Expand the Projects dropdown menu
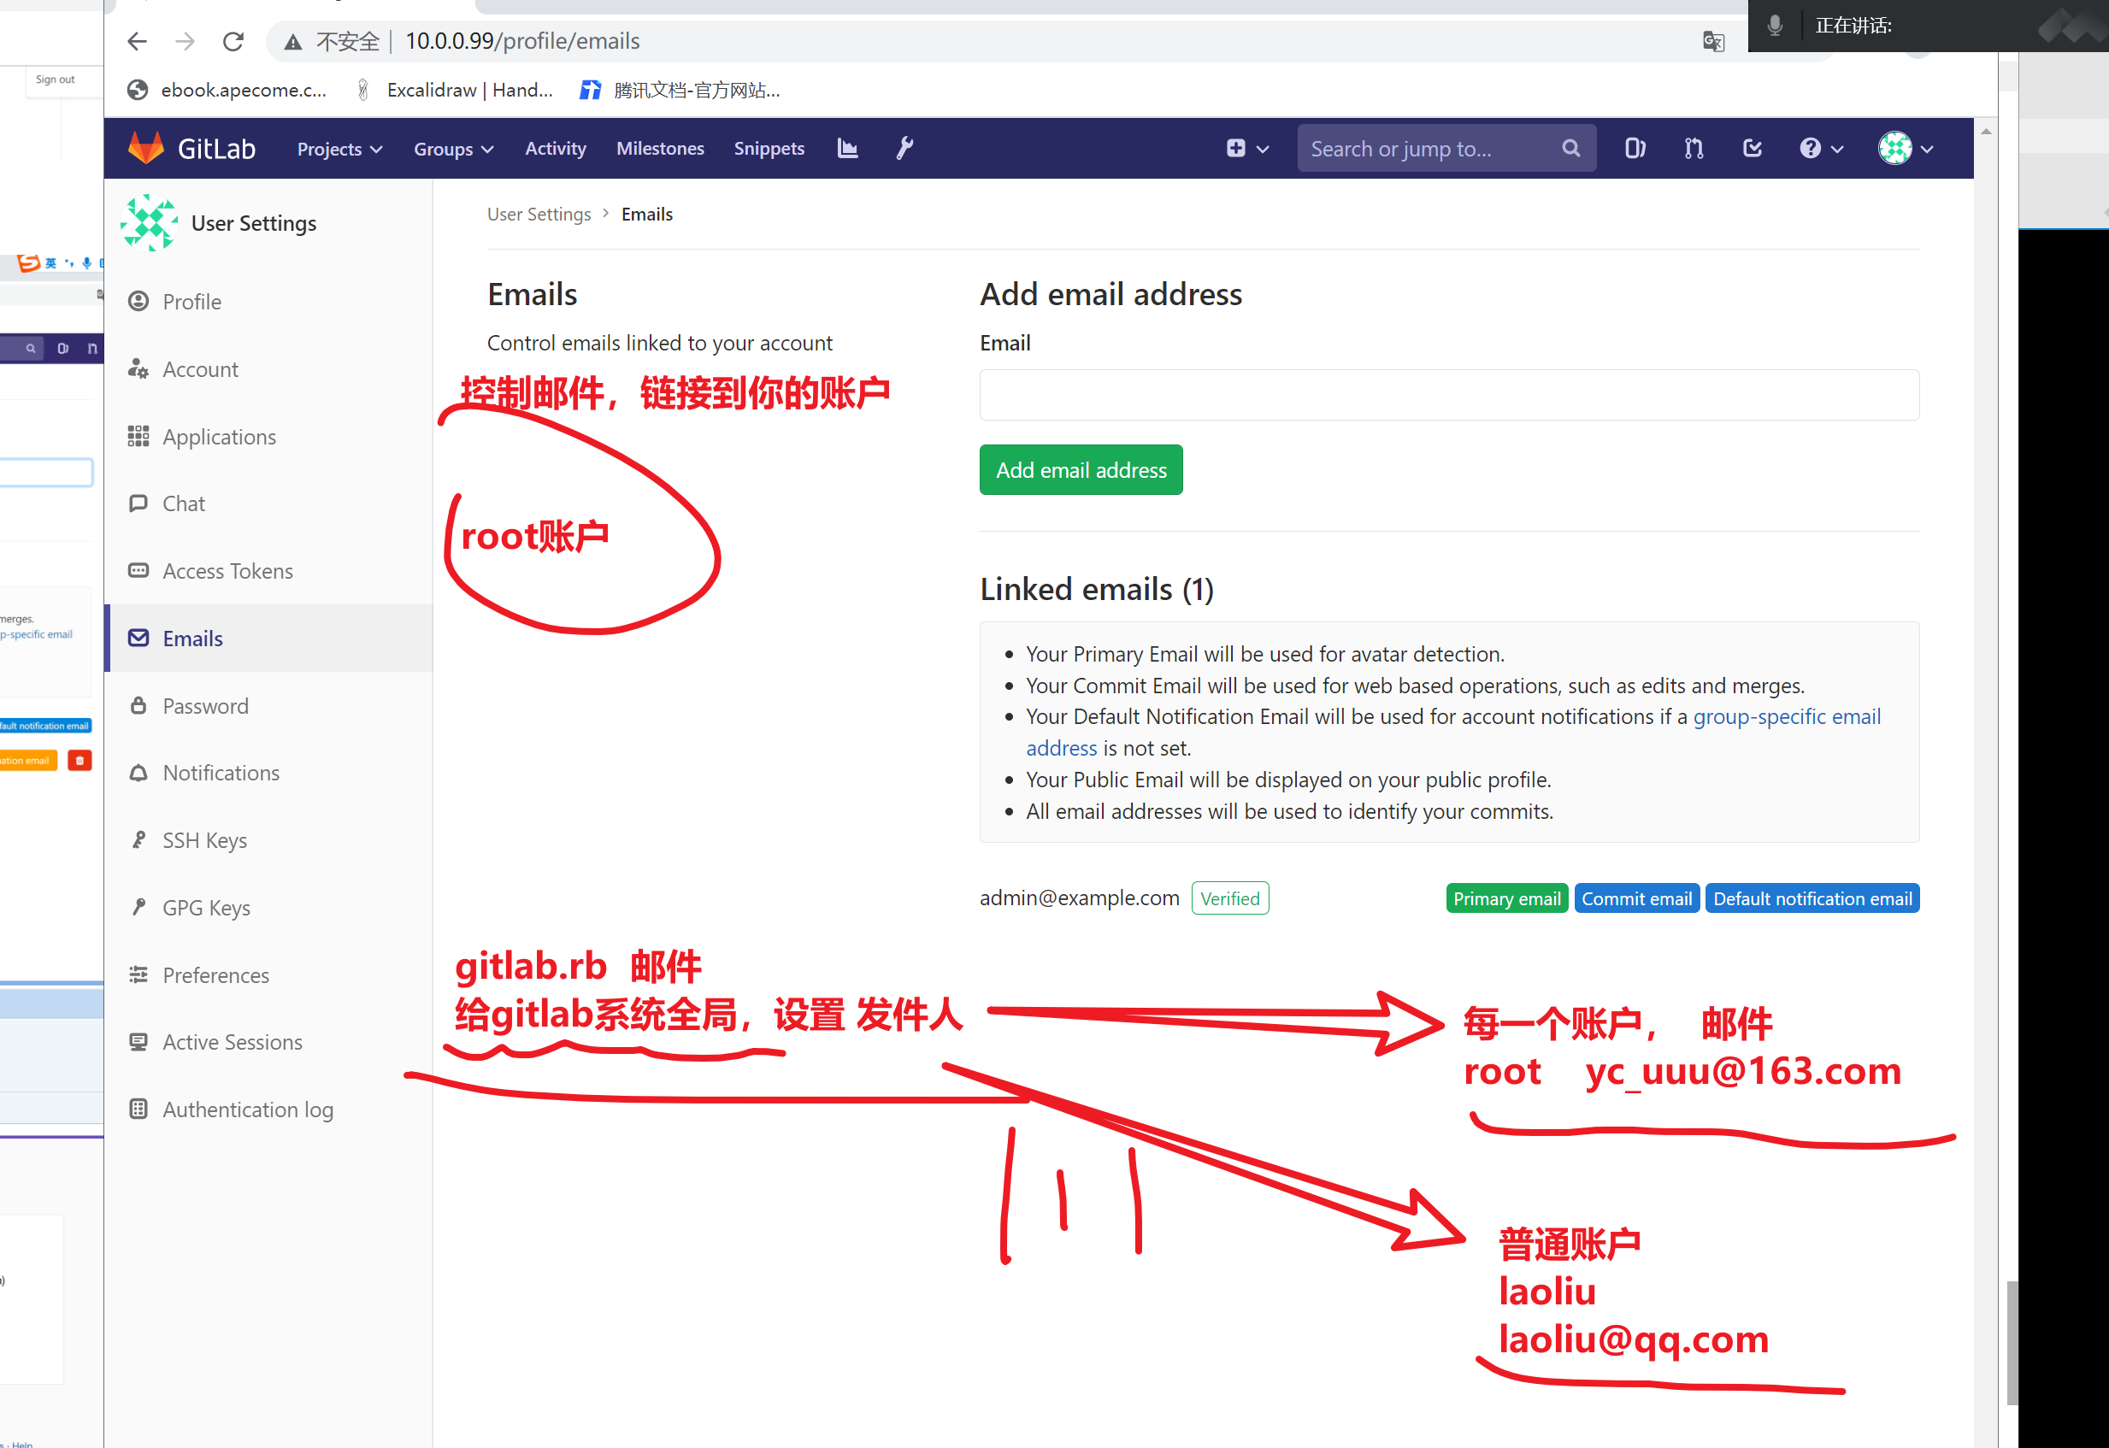 (339, 149)
